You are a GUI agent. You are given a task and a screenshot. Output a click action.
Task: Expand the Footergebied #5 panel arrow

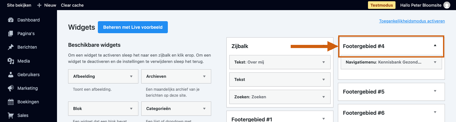pyautogui.click(x=435, y=91)
